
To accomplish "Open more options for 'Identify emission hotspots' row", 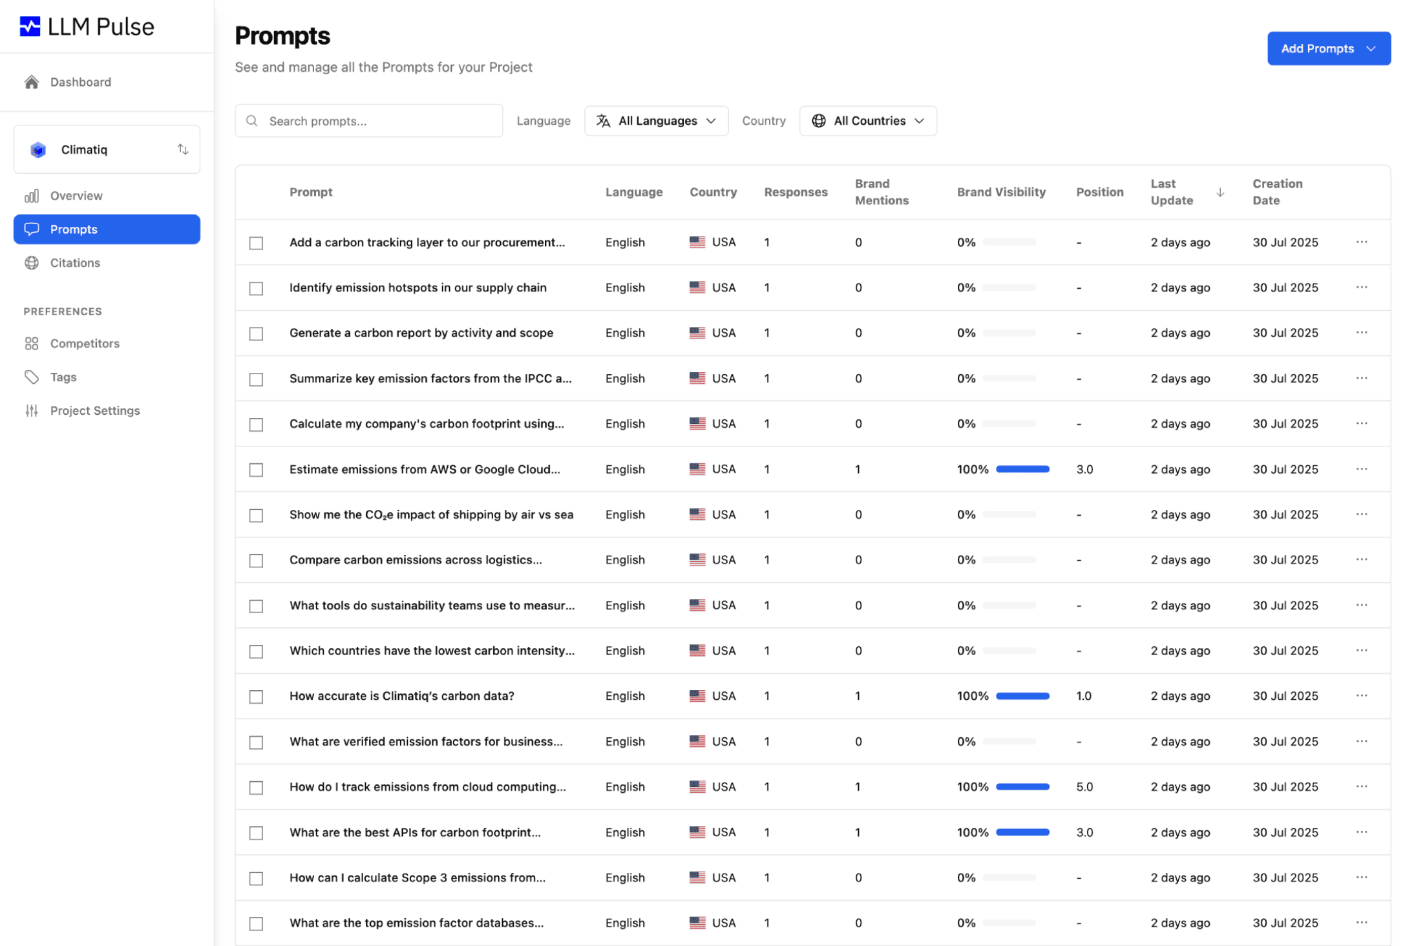I will click(1362, 288).
